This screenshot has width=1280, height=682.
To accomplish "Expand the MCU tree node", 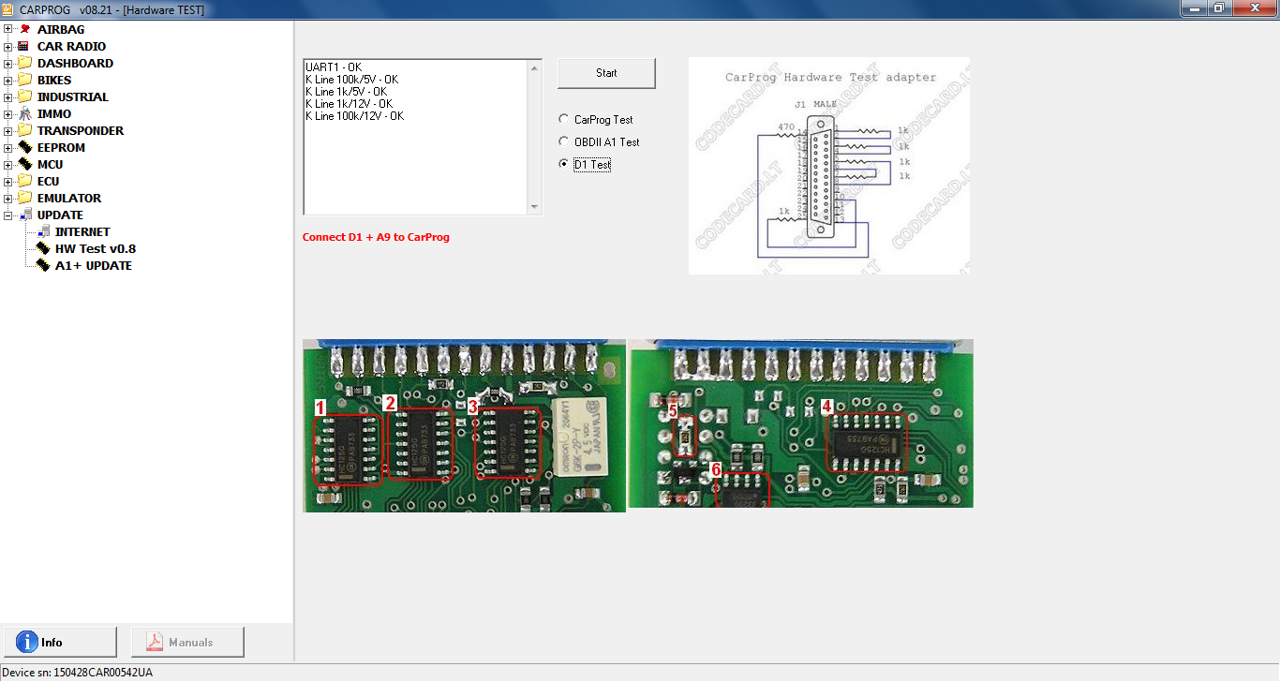I will [x=8, y=164].
